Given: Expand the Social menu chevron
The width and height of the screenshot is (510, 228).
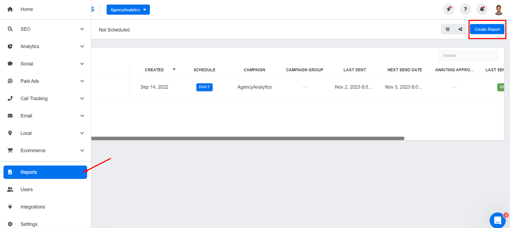Looking at the screenshot, I should coord(82,64).
